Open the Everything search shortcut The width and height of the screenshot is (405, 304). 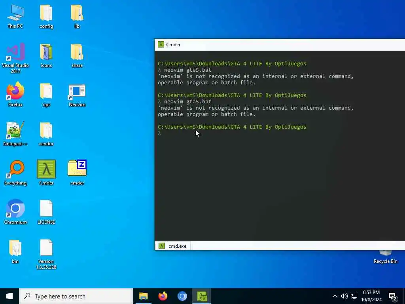coord(15,173)
